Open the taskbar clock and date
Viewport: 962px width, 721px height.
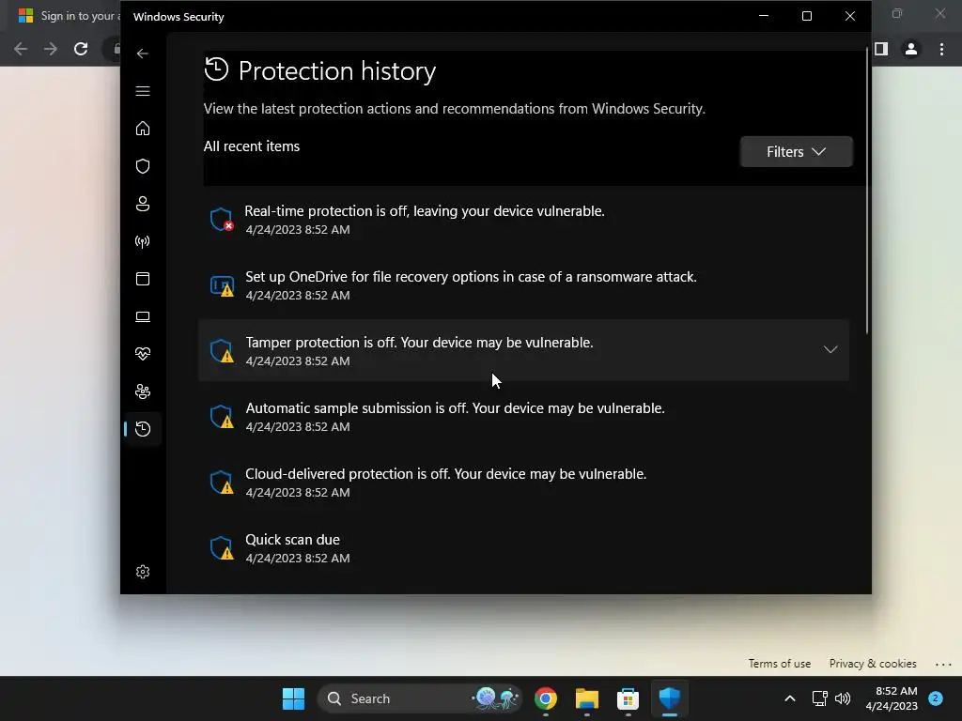pos(892,698)
